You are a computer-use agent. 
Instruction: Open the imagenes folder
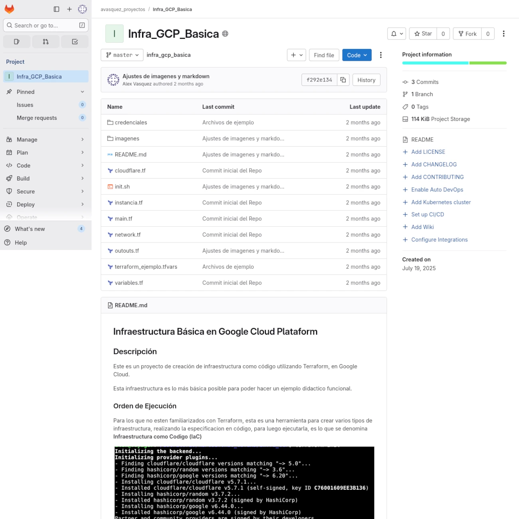click(x=127, y=139)
